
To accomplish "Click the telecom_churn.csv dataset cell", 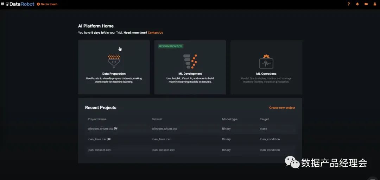I will click(x=165, y=129).
